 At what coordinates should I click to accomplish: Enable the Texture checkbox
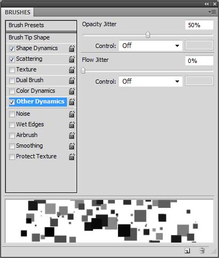12,70
